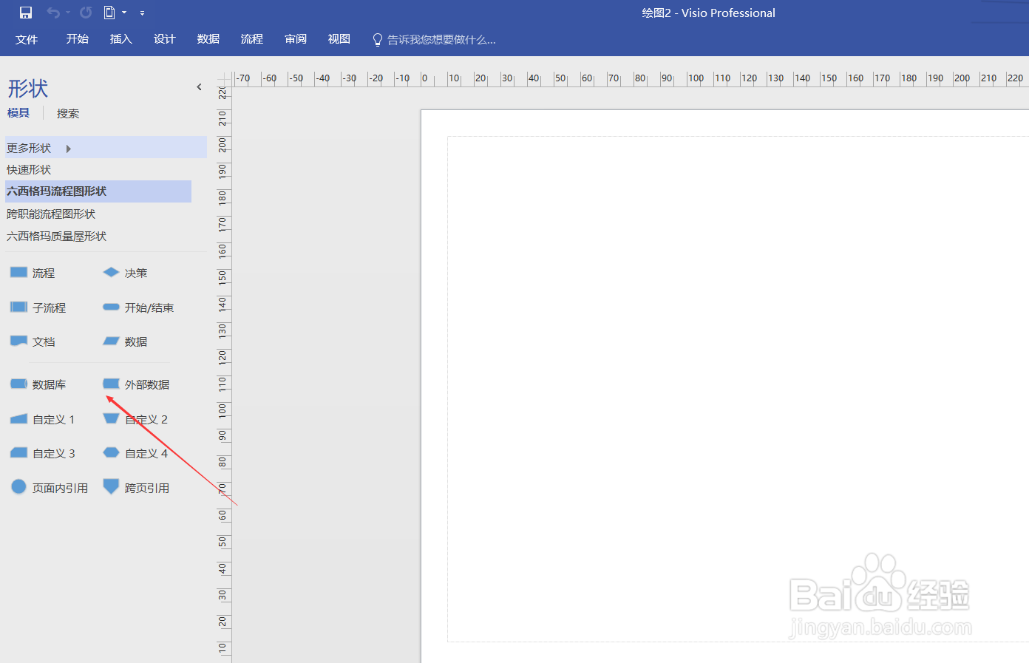Open the 快速形状 stencil
This screenshot has height=663, width=1029.
pos(29,170)
